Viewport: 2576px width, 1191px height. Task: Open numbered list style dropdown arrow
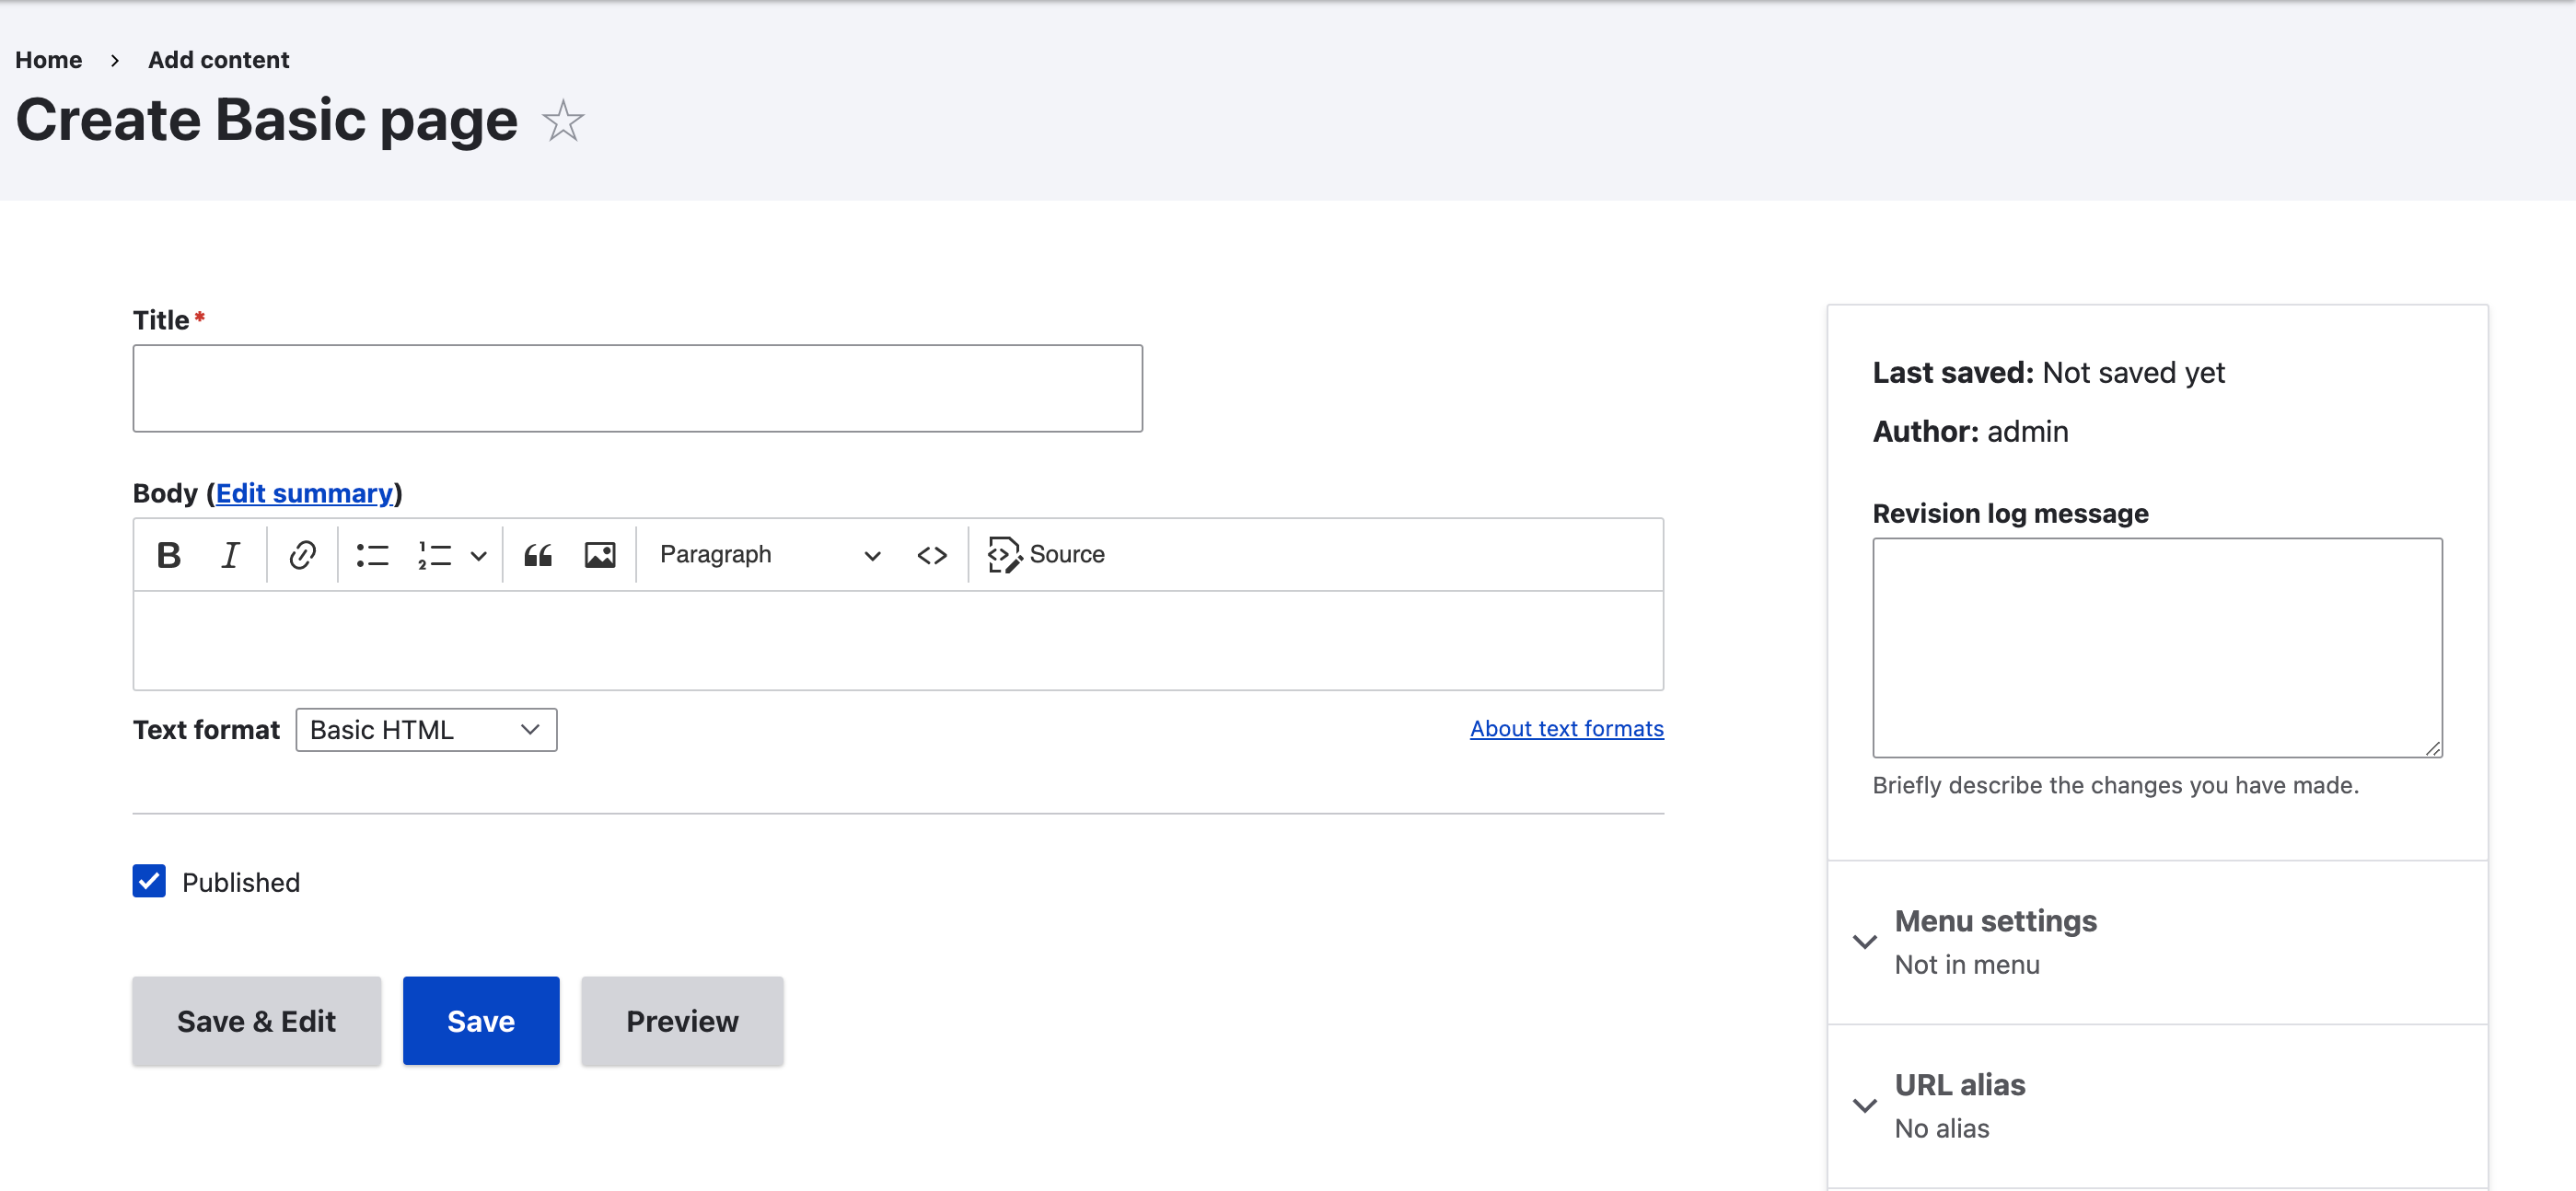(479, 556)
